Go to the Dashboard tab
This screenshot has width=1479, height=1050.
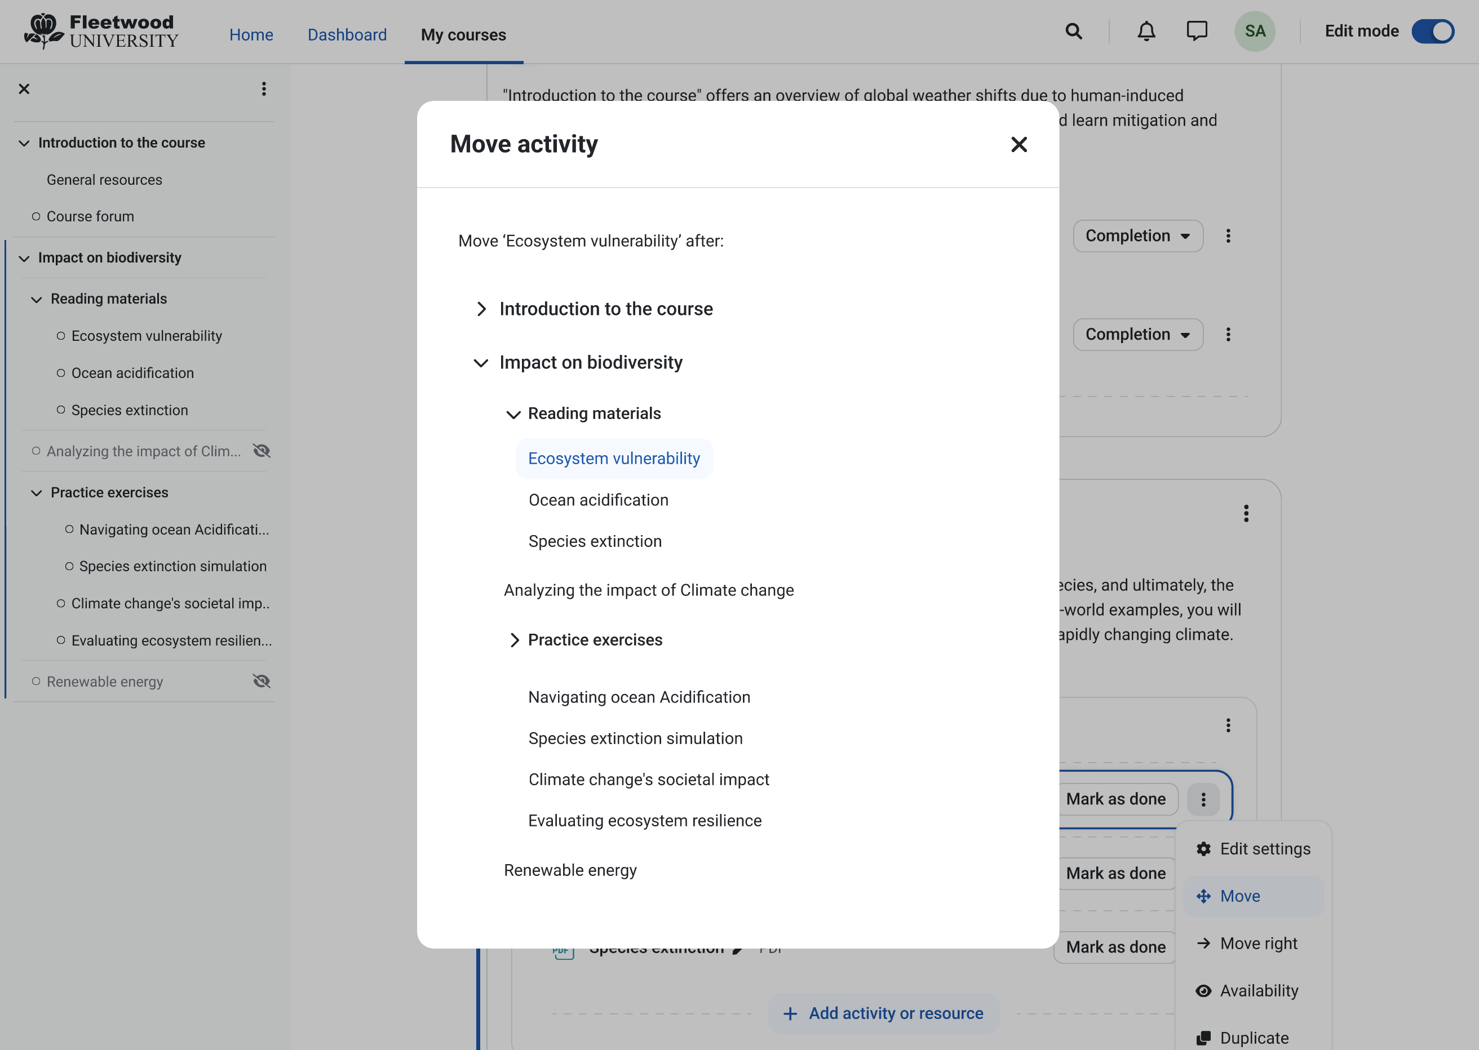(x=347, y=35)
